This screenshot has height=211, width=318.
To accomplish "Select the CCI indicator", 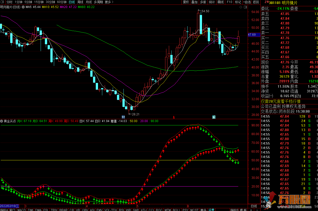I will click(151, 210).
